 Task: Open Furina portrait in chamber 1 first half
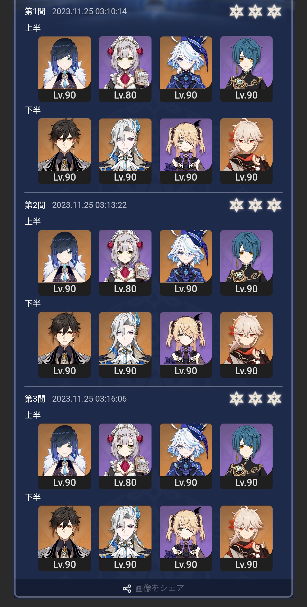pyautogui.click(x=186, y=69)
